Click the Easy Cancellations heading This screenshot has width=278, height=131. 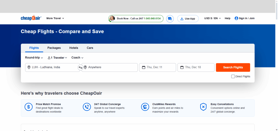point(222,104)
